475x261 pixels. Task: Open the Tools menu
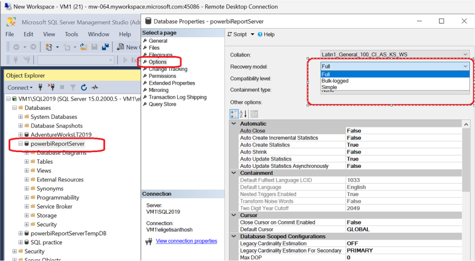pos(71,34)
